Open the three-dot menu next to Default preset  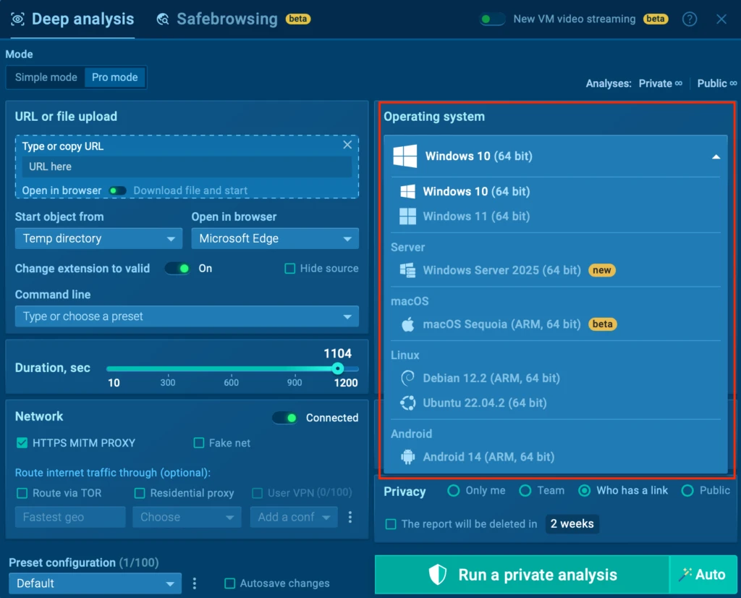(194, 584)
